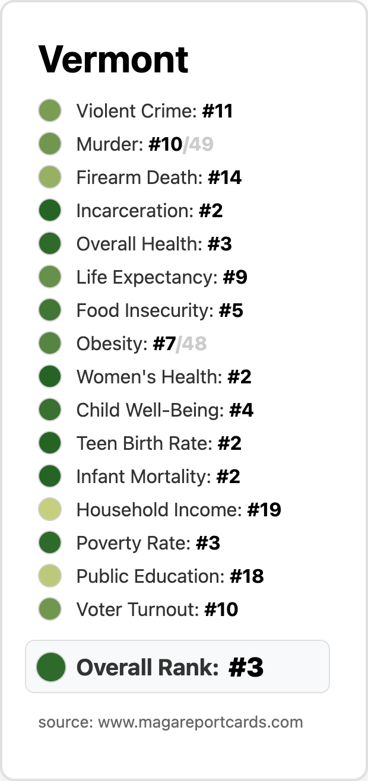The image size is (368, 781).
Task: Click the Voter Turnout color dot
Action: tap(50, 609)
